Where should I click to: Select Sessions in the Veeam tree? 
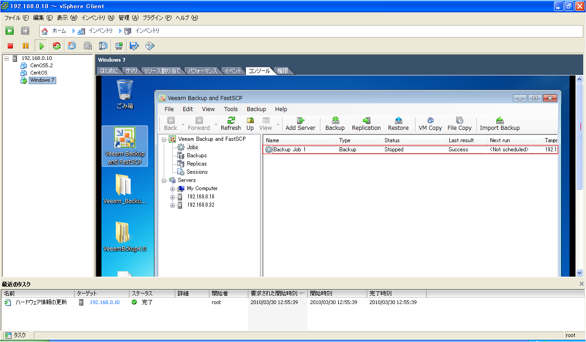point(197,172)
